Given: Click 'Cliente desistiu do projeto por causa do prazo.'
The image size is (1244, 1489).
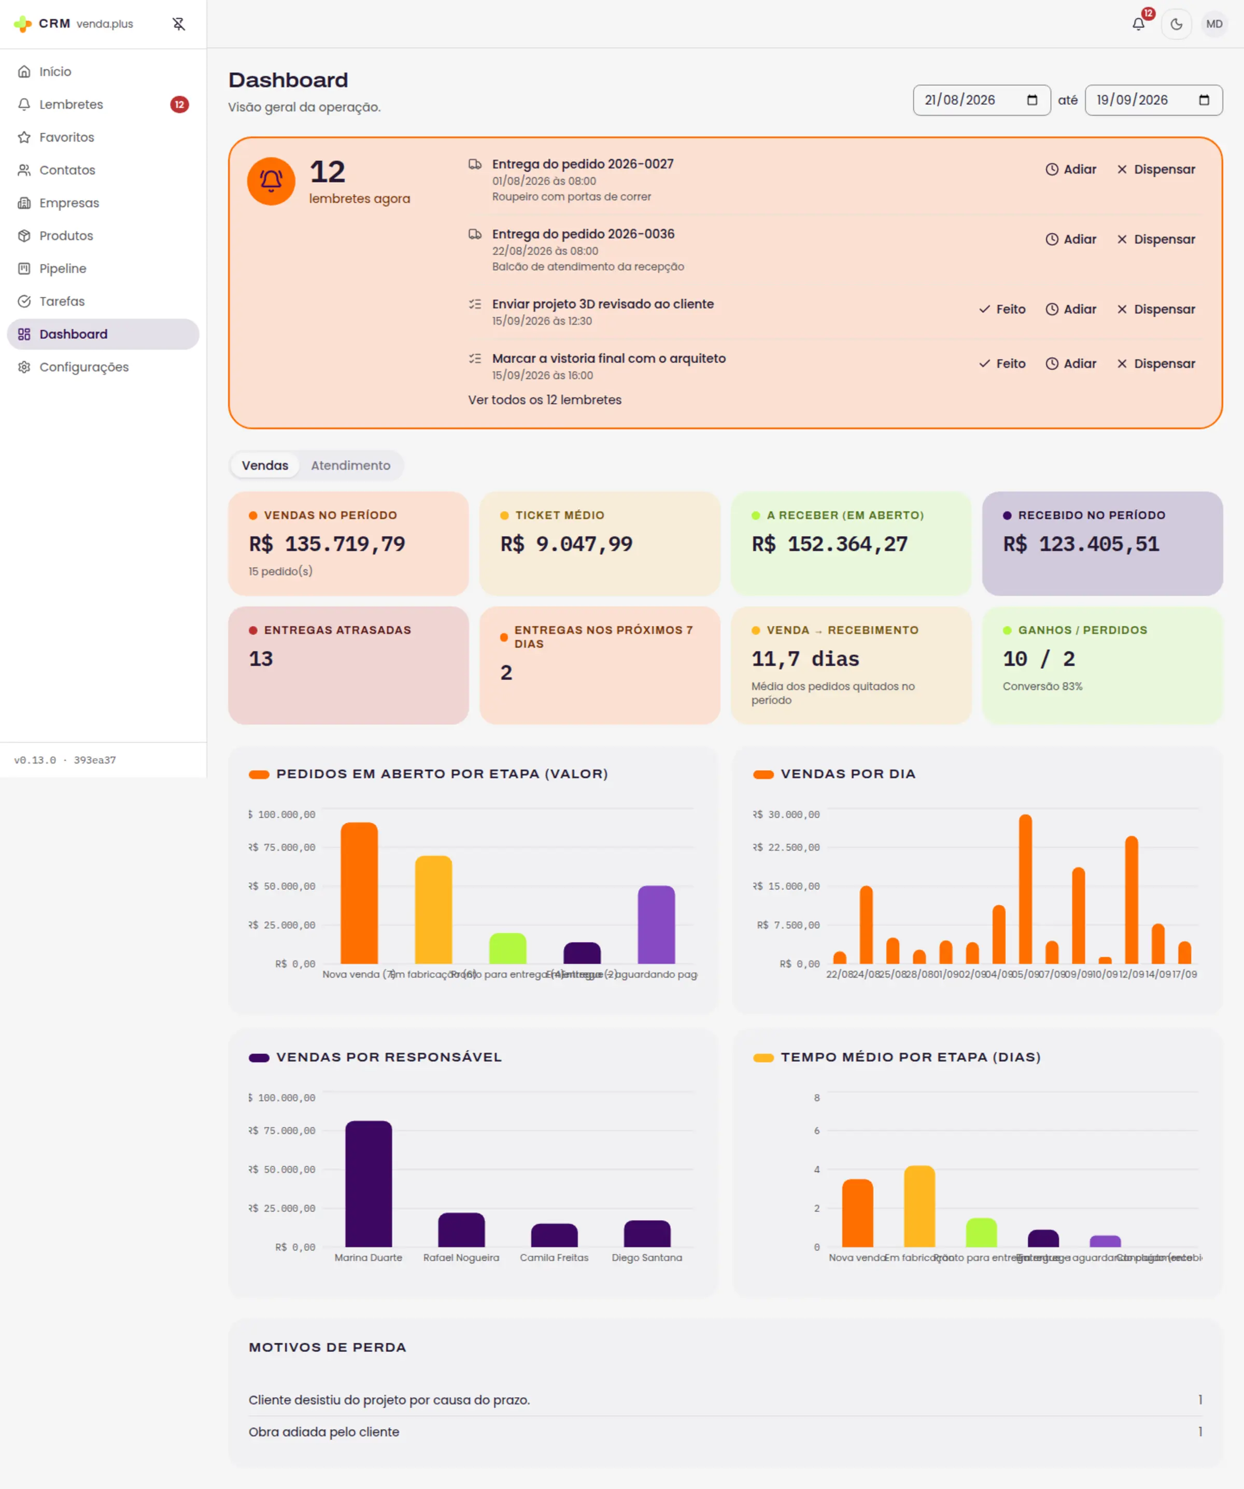Looking at the screenshot, I should (389, 1400).
